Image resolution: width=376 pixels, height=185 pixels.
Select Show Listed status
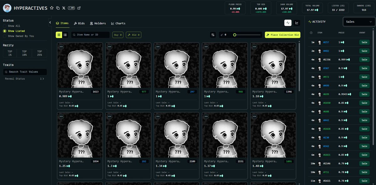pyautogui.click(x=14, y=31)
